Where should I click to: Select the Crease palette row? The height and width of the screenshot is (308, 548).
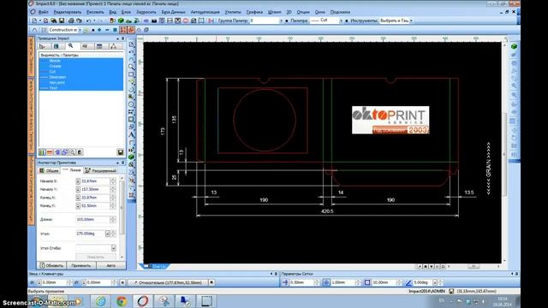click(x=80, y=66)
